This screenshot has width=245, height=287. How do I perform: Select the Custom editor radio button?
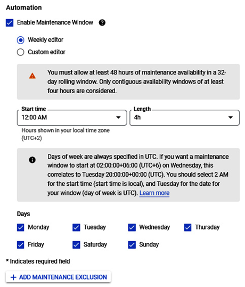(21, 52)
